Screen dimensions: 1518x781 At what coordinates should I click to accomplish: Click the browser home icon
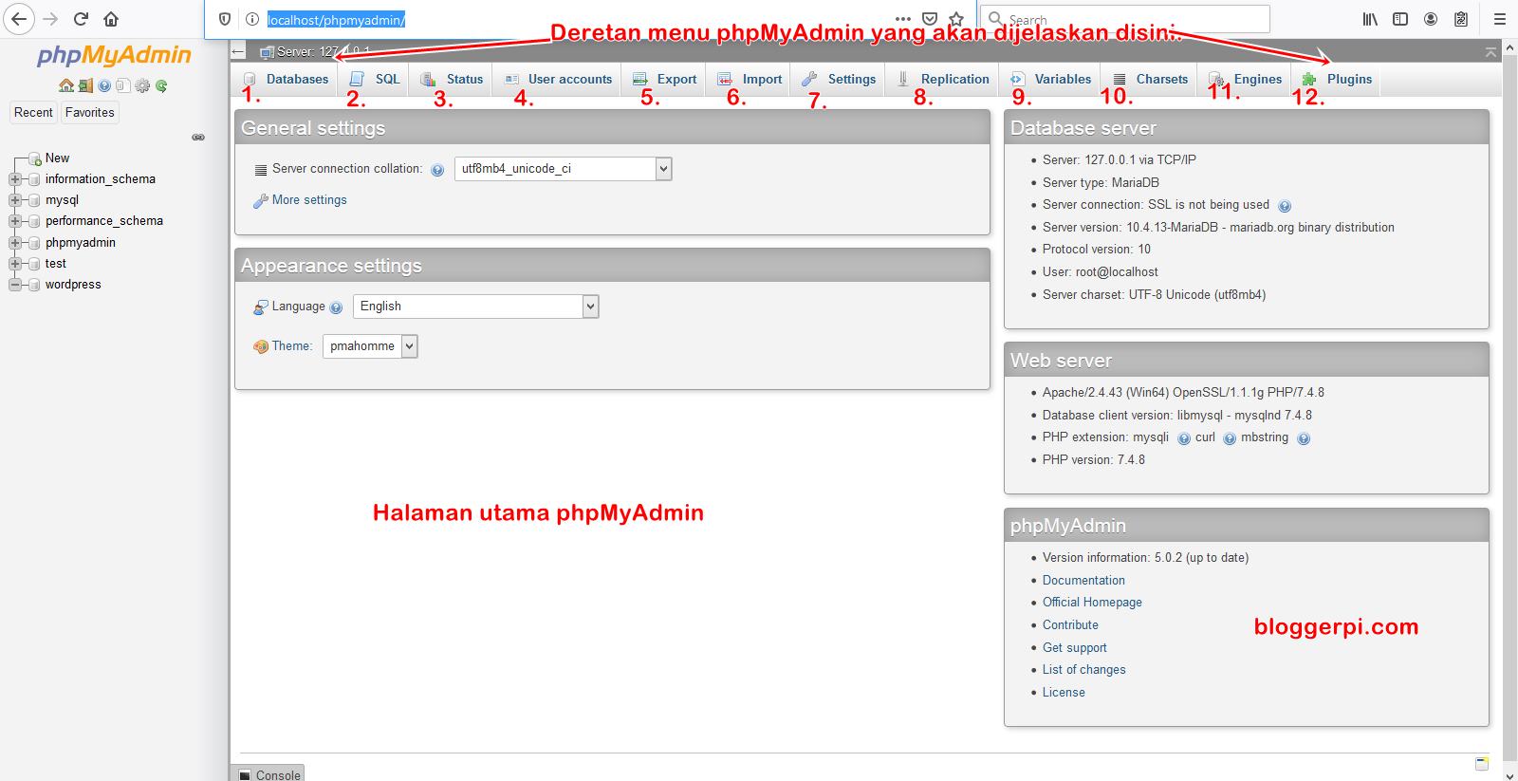tap(111, 19)
